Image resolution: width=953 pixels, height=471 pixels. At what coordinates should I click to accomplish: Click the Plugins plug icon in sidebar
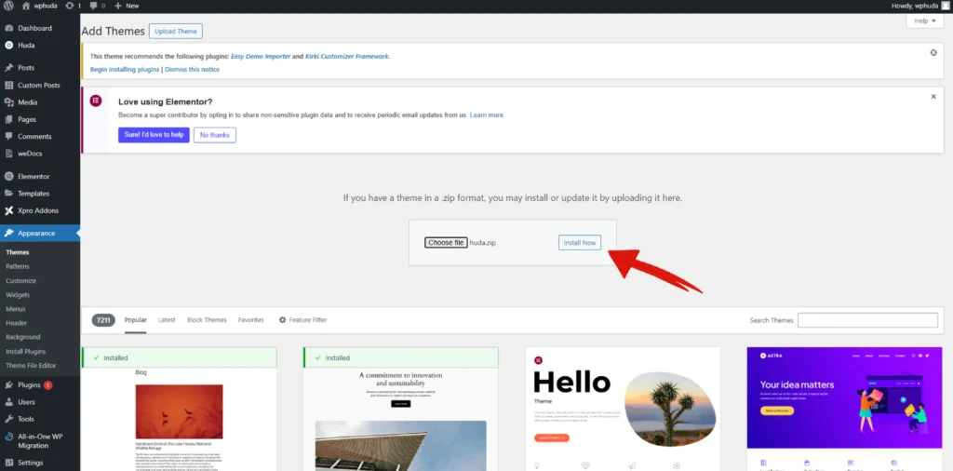pos(9,384)
